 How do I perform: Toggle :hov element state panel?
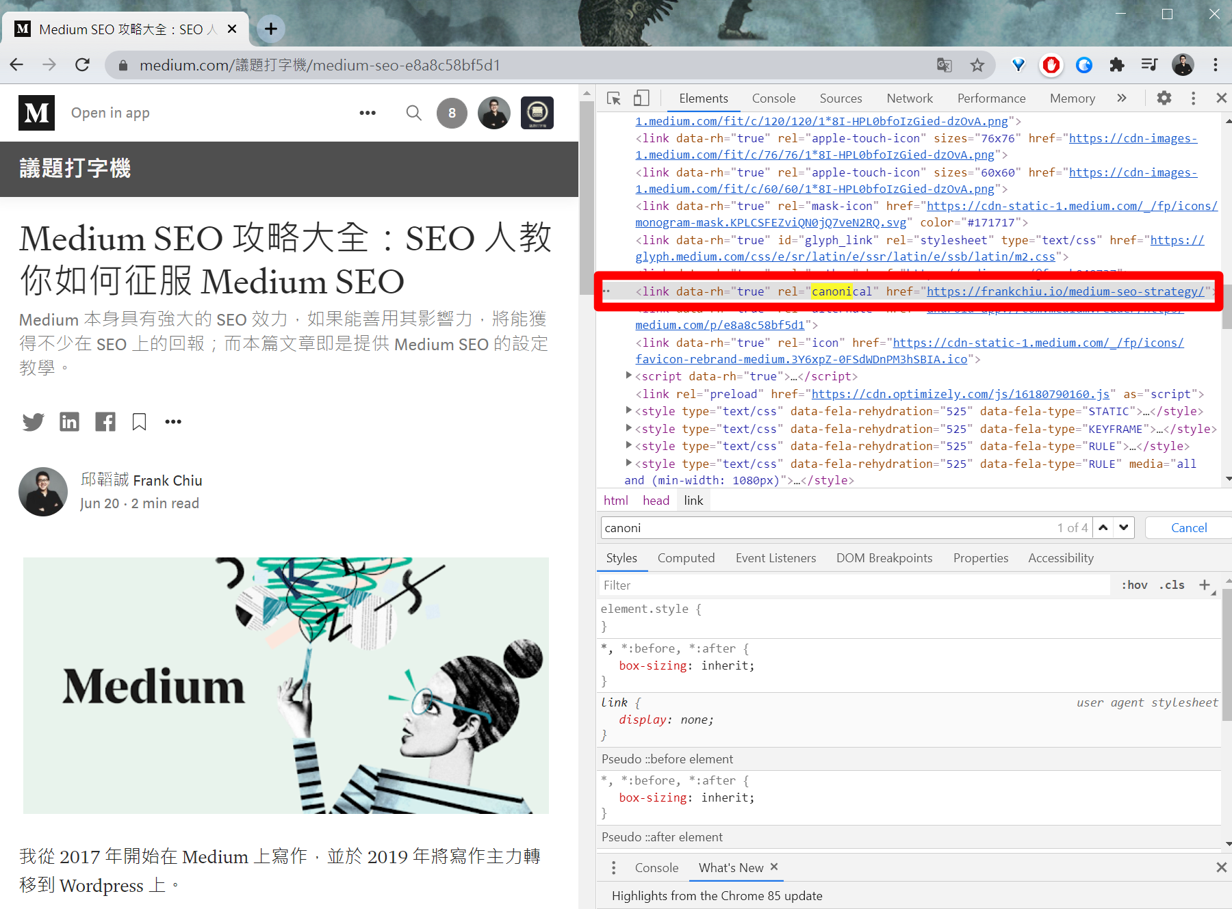[1134, 585]
